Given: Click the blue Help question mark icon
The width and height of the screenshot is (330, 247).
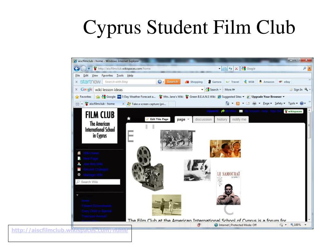Looking at the screenshot, I should click(302, 103).
